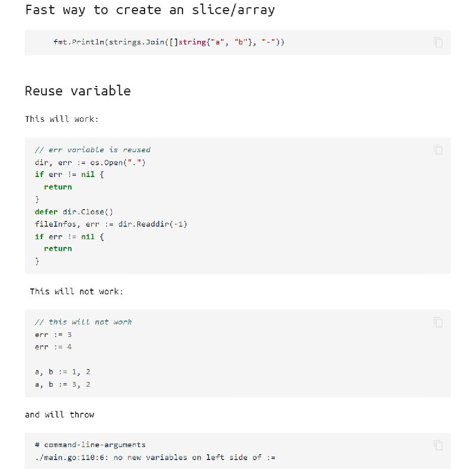Copy the err variable reused code block

[x=438, y=150]
